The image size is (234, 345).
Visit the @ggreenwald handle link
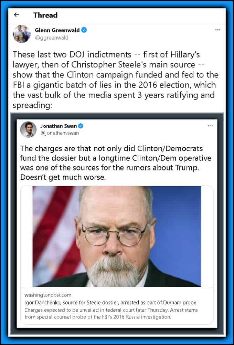point(52,38)
